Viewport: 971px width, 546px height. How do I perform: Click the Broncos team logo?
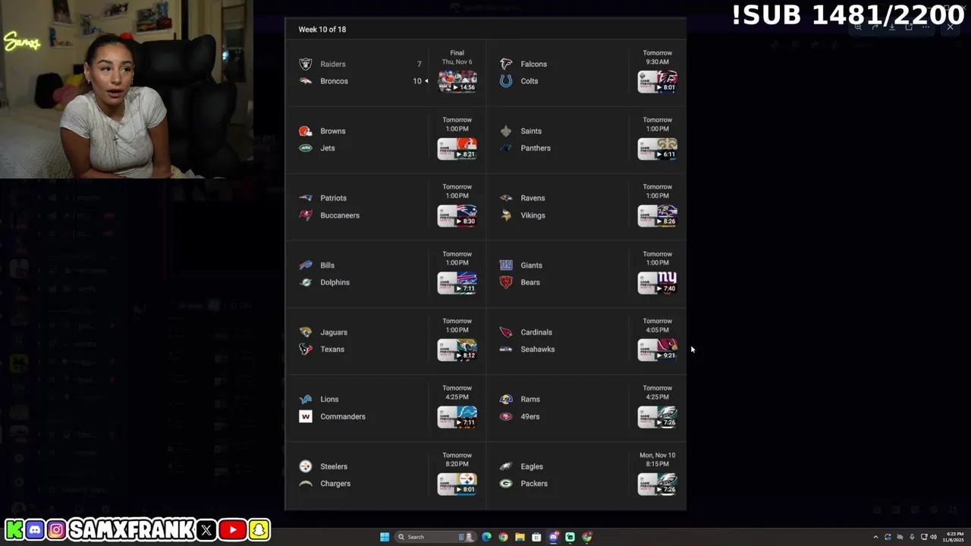[306, 81]
